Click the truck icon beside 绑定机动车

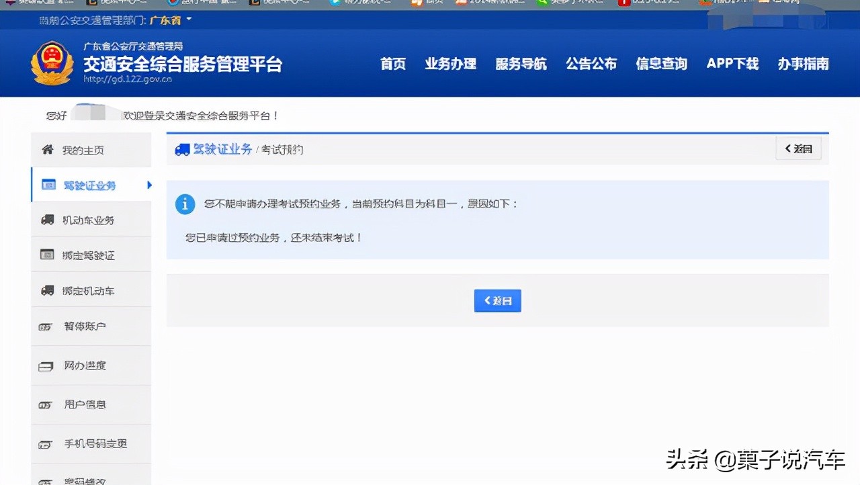point(47,290)
